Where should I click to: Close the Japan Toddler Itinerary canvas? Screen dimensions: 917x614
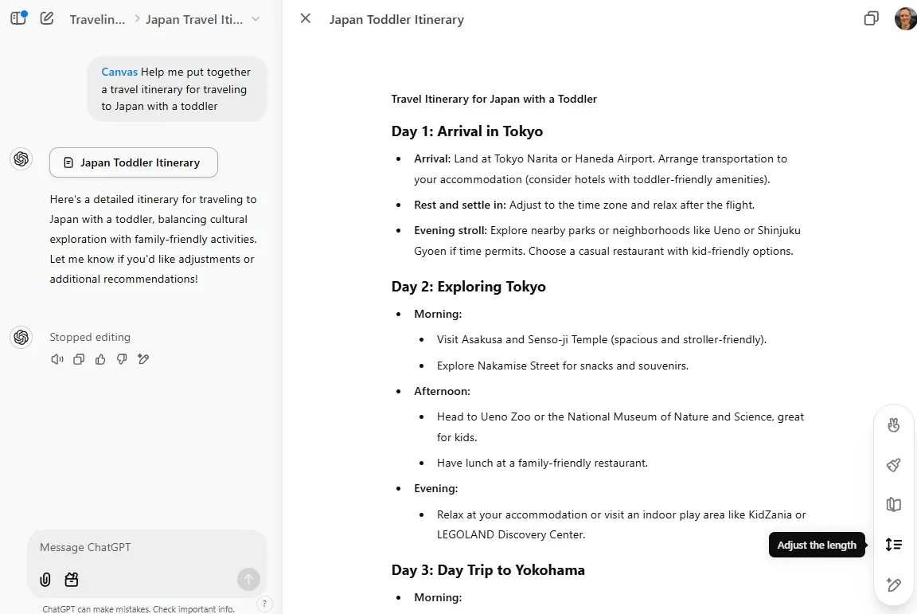click(x=306, y=18)
